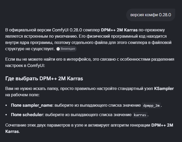The image size is (182, 142).
Task: Click ComfyUI 0.28.0 text in first paragraph
Action: coord(67,30)
